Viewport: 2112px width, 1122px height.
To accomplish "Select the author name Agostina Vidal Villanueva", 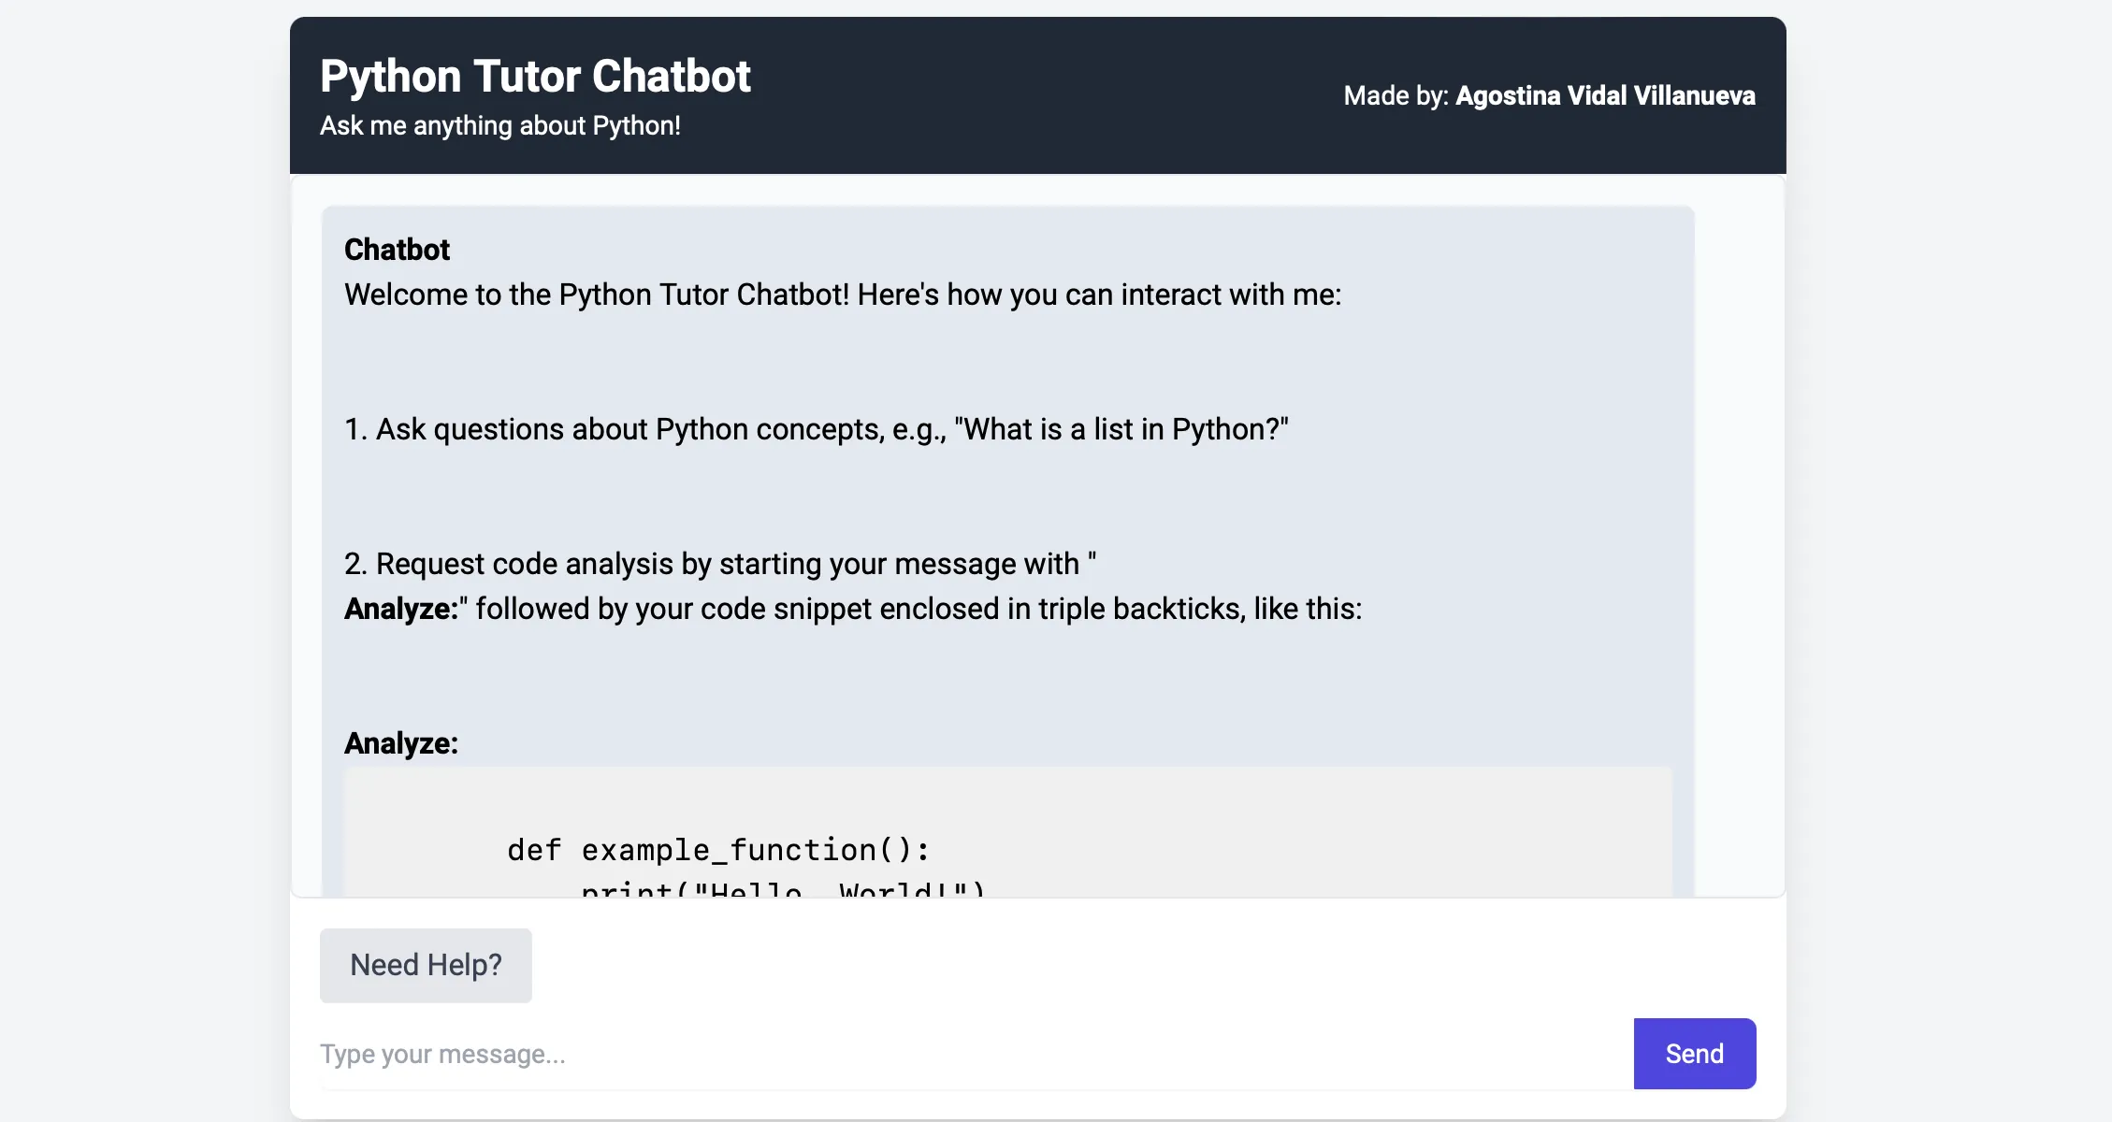I will [1605, 95].
